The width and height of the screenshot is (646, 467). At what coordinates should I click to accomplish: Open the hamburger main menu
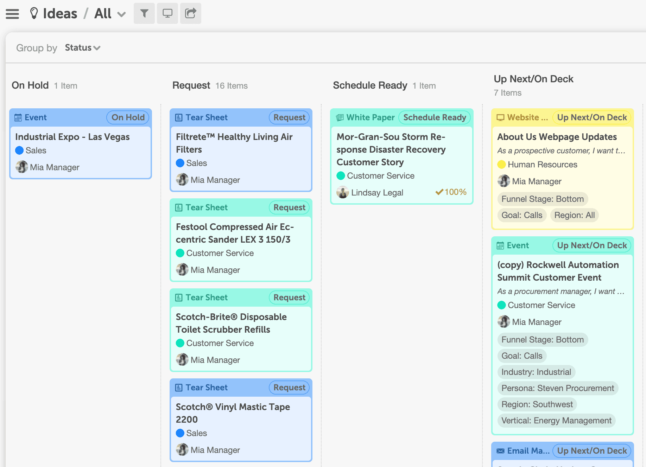[x=12, y=14]
